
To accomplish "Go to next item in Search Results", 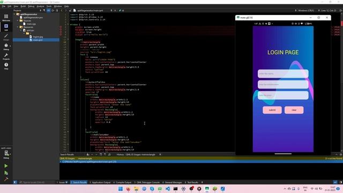I will 96,154.
